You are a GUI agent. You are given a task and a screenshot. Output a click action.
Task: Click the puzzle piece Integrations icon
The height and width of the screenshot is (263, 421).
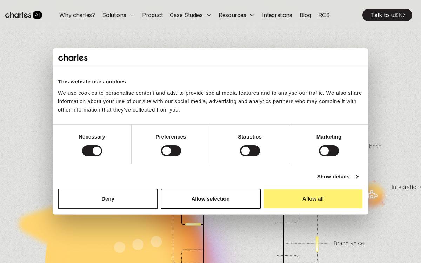click(x=373, y=195)
